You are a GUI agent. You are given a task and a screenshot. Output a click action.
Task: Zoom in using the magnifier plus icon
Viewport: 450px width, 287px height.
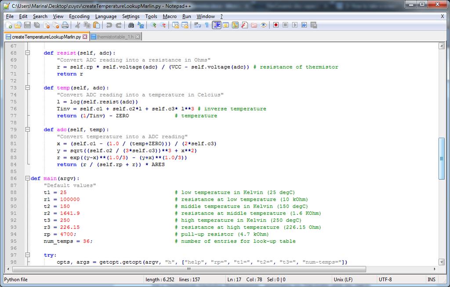[153, 25]
